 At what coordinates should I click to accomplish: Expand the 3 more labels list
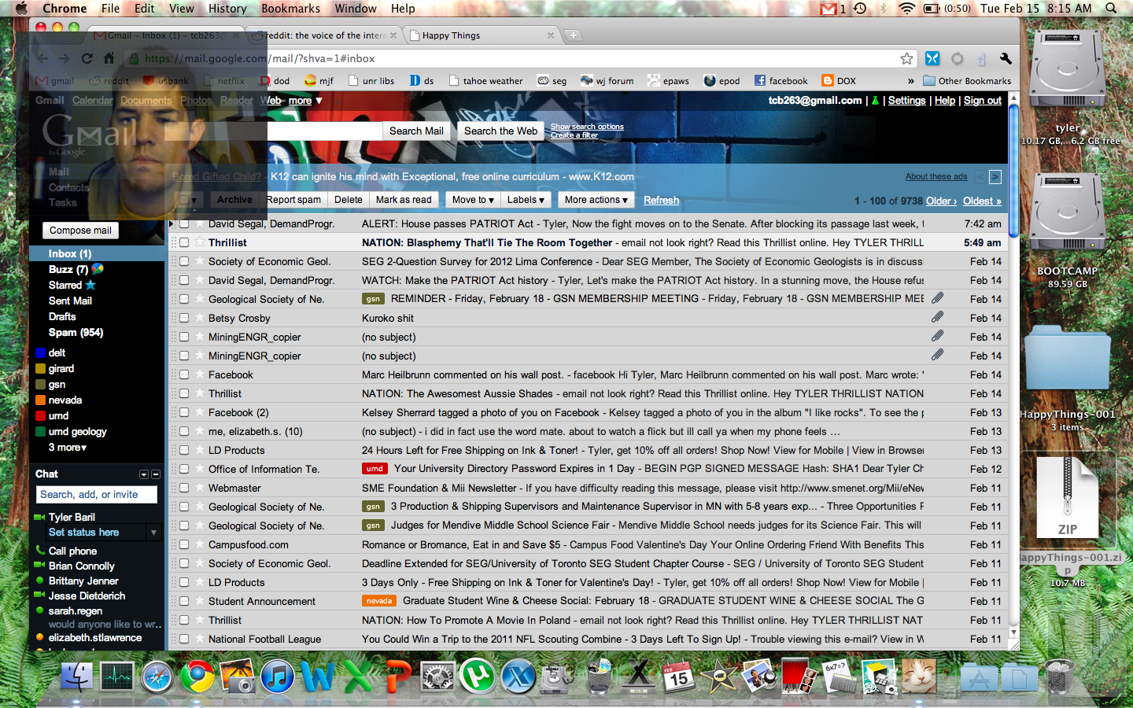pyautogui.click(x=68, y=448)
